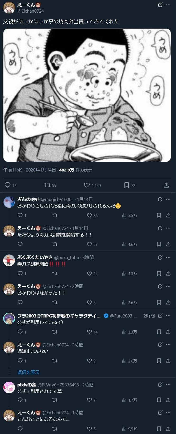The height and width of the screenshot is (434, 176).
Task: Open more menu on pixivの象's reply
Action: 168,385
